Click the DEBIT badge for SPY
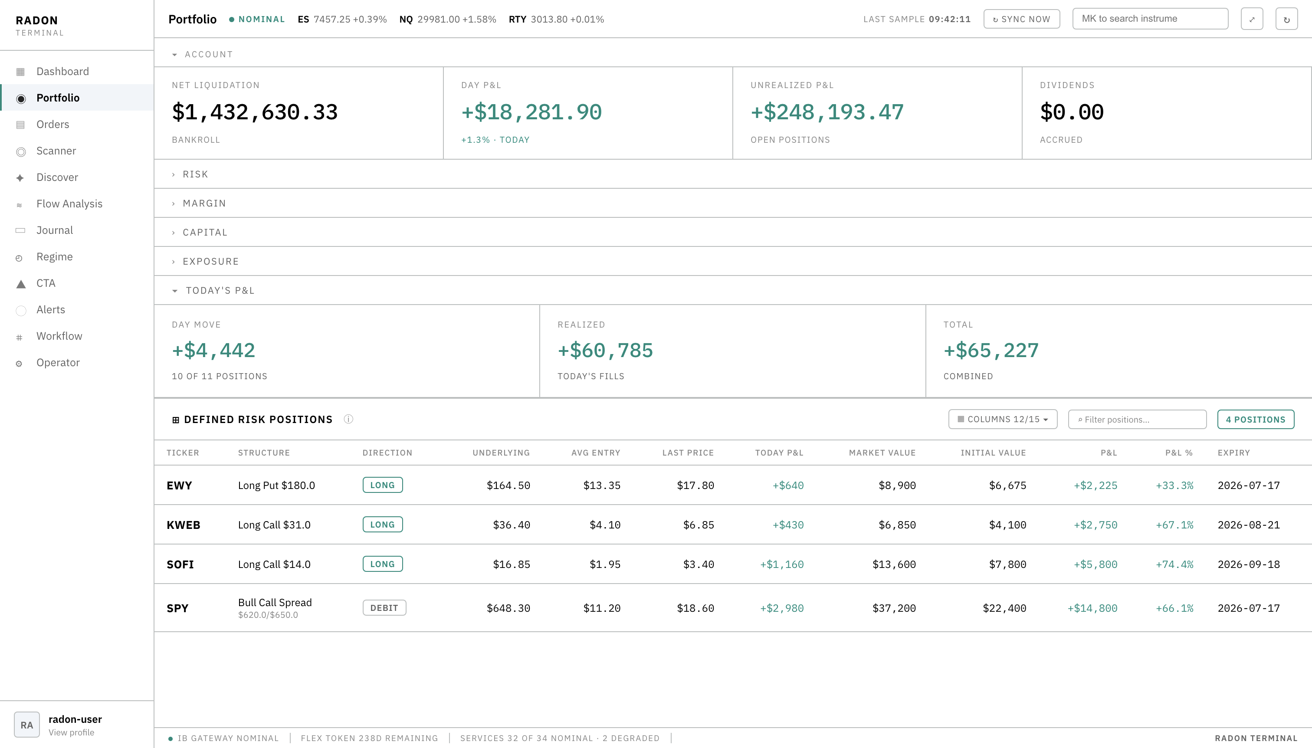This screenshot has width=1312, height=748. click(384, 608)
